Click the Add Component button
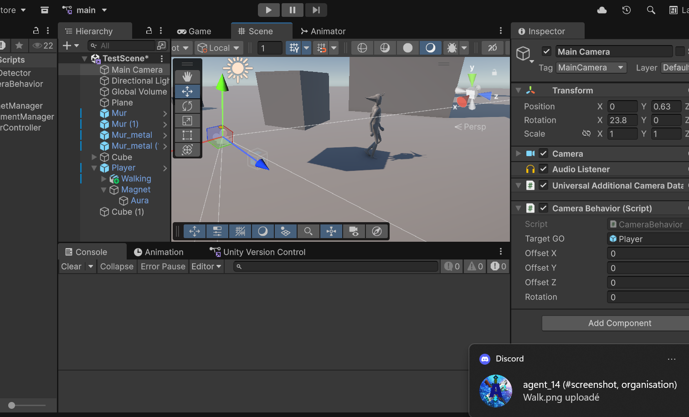Viewport: 689px width, 417px height. [x=620, y=323]
